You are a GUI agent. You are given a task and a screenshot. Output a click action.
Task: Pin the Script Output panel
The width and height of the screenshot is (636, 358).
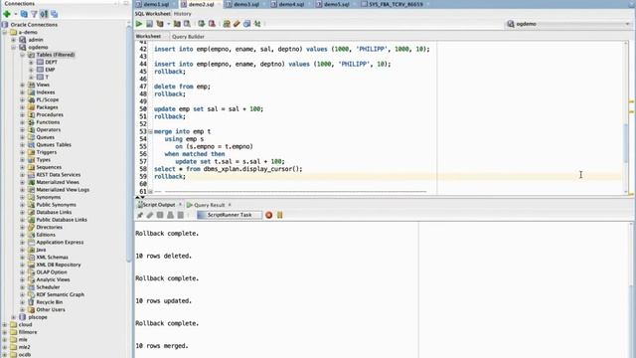pos(140,215)
